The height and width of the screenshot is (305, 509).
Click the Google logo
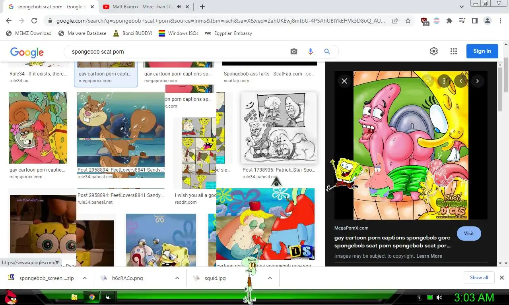pos(27,52)
